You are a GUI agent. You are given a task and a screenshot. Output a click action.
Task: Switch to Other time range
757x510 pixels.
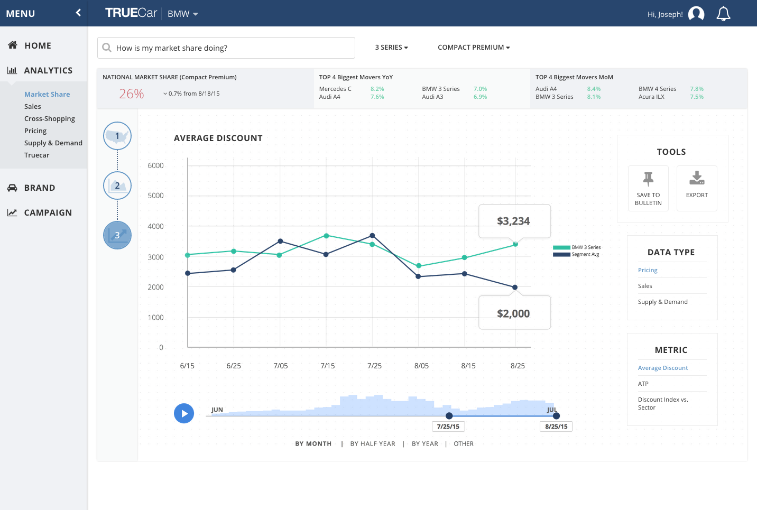click(x=464, y=444)
